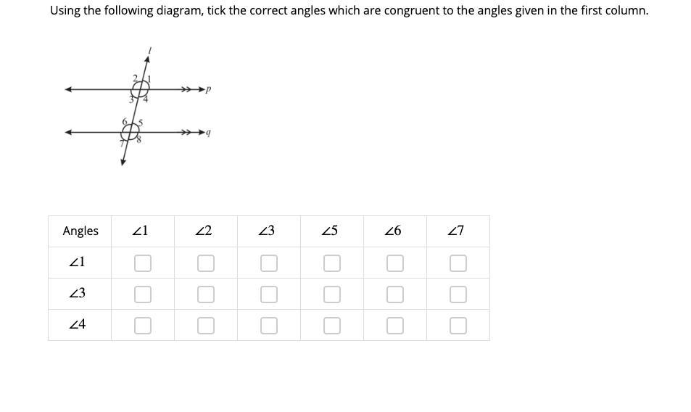691x412 pixels.
Task: Tick ∠1 row checkbox under ∠5 column
Action: (332, 263)
